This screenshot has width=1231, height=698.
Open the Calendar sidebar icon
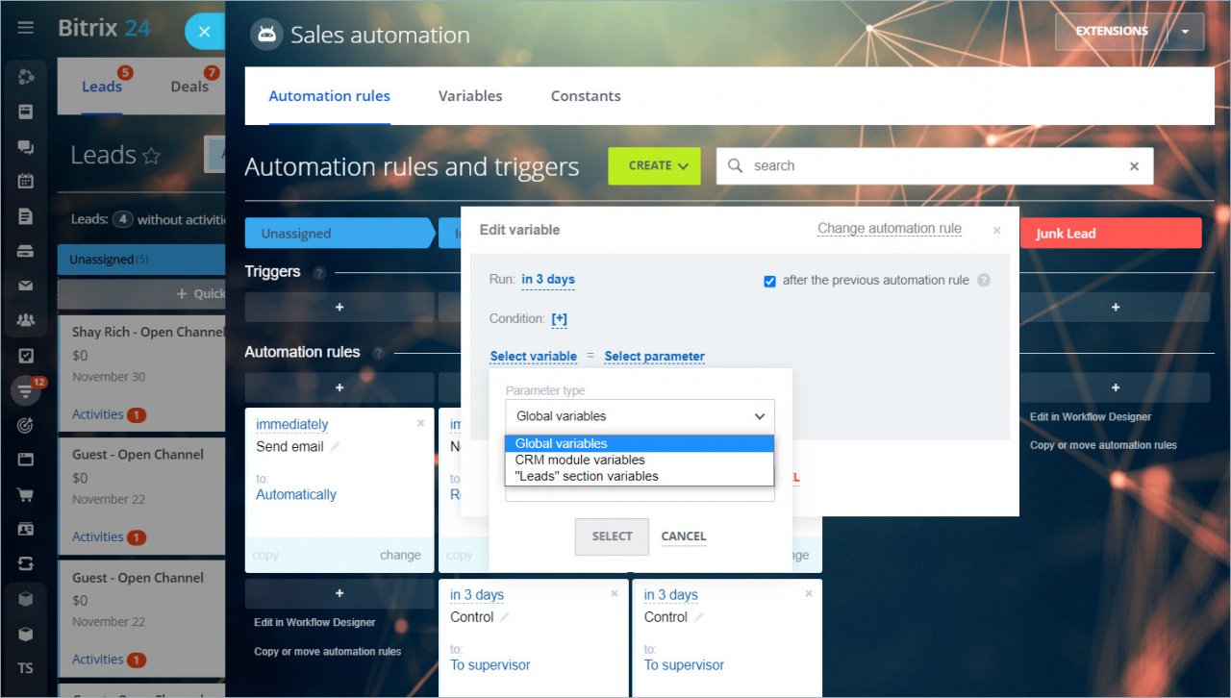click(26, 181)
